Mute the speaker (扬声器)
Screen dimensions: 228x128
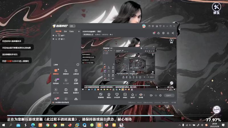(x=141, y=96)
